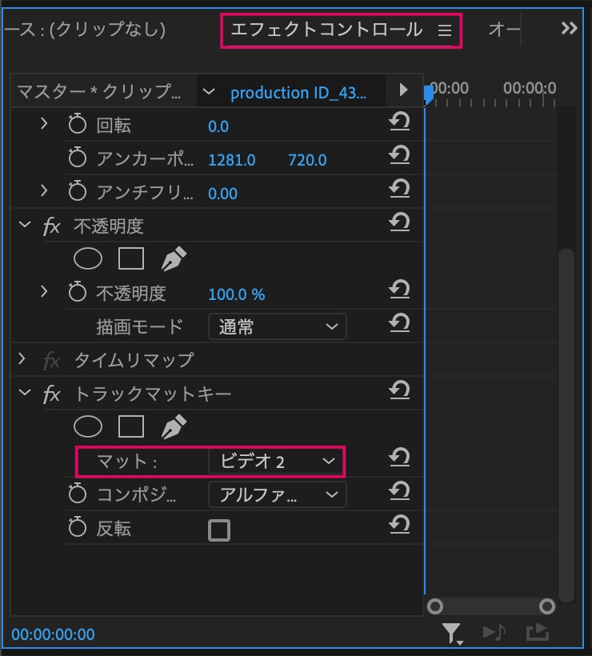Reset the アンチフリッカー parameter

[x=399, y=188]
